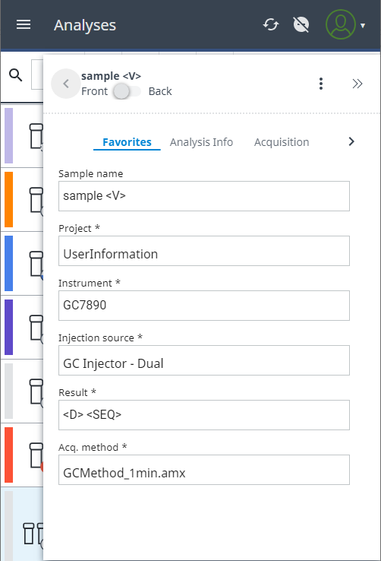Switch to the Analysis Info tab
This screenshot has width=381, height=561.
click(201, 142)
